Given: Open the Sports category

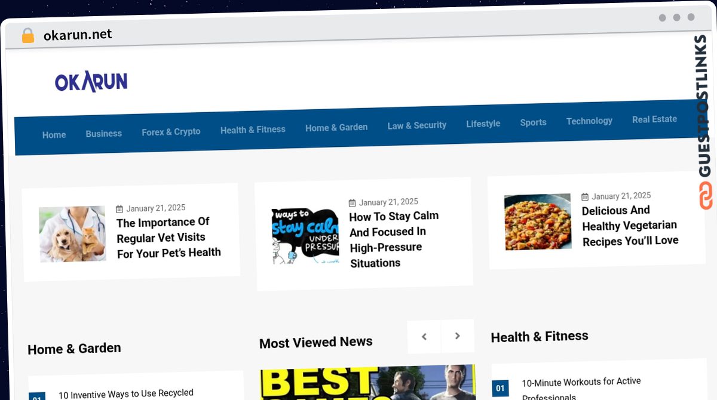Looking at the screenshot, I should tap(533, 122).
